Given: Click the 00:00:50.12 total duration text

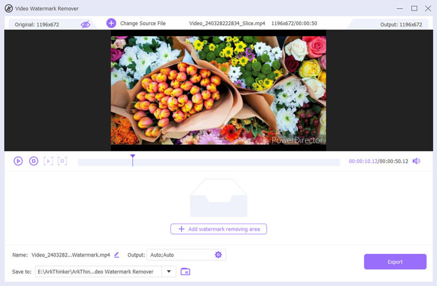Looking at the screenshot, I should tap(393, 161).
